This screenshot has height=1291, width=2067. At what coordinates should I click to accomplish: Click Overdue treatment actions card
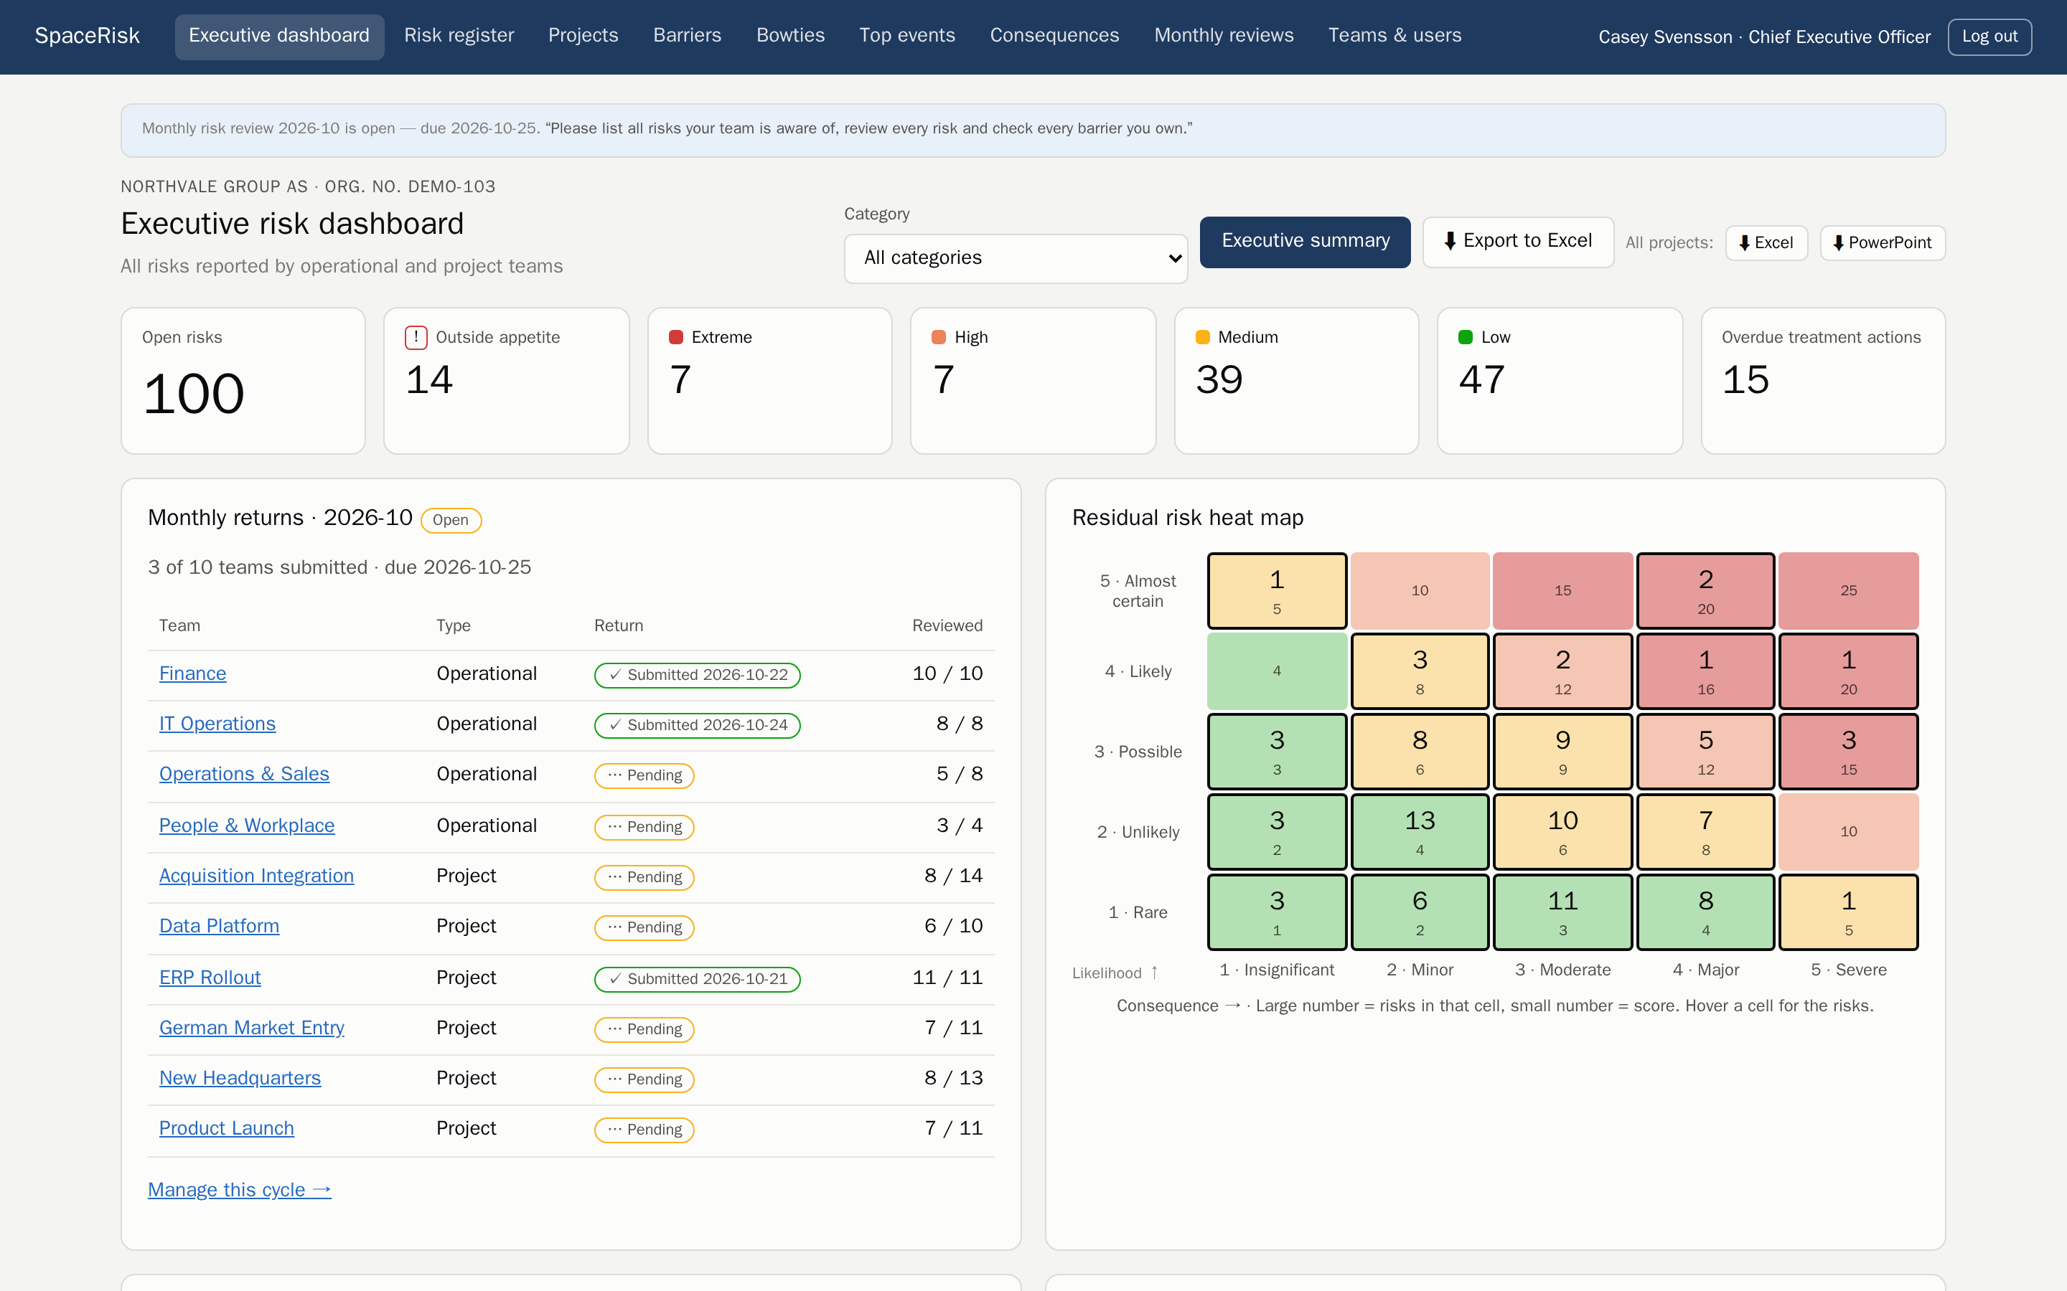coord(1823,381)
